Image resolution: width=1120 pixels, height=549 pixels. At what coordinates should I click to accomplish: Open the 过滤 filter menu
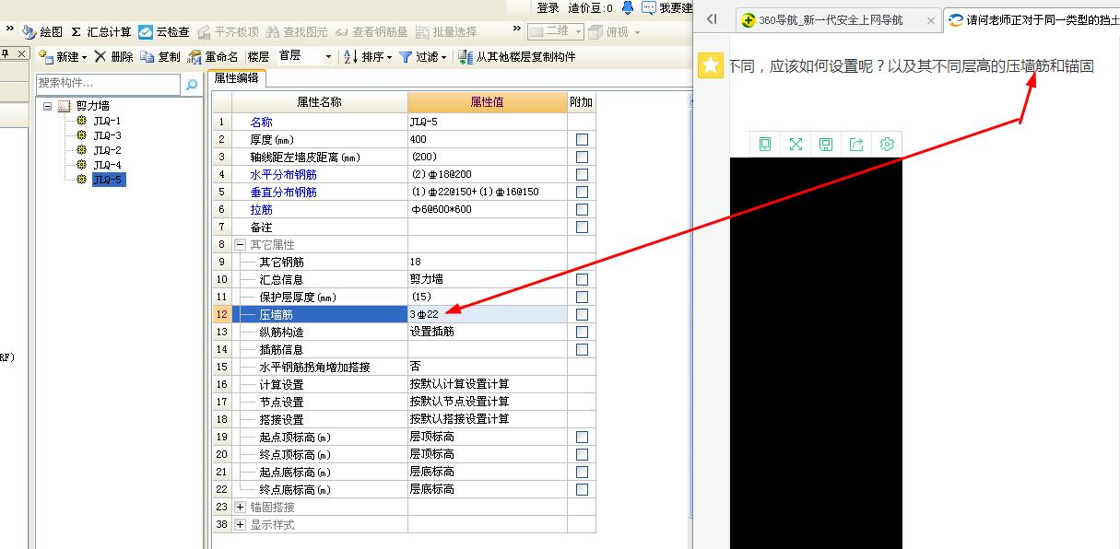[x=421, y=57]
